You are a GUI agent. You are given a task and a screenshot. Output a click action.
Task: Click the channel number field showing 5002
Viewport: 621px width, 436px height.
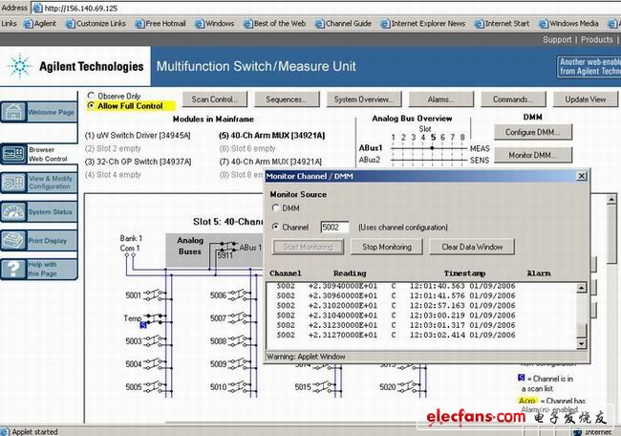pos(335,228)
